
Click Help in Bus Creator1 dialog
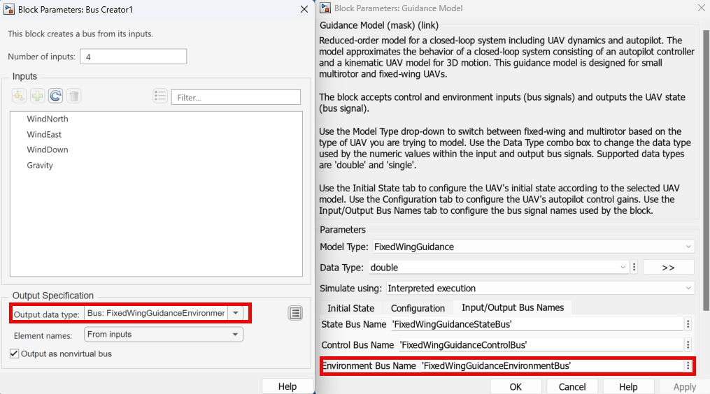coord(287,386)
